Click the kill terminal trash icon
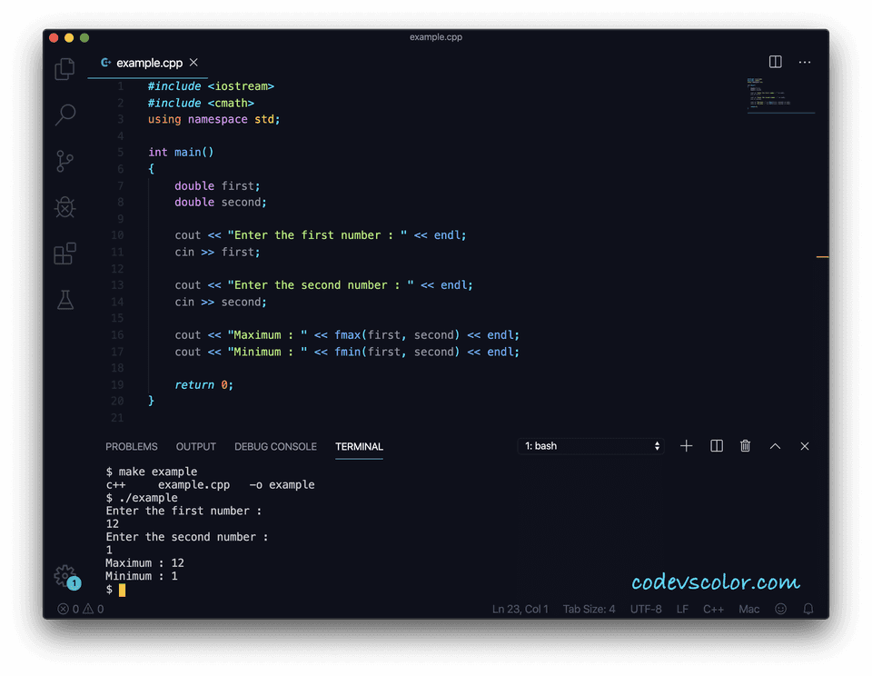 (745, 446)
